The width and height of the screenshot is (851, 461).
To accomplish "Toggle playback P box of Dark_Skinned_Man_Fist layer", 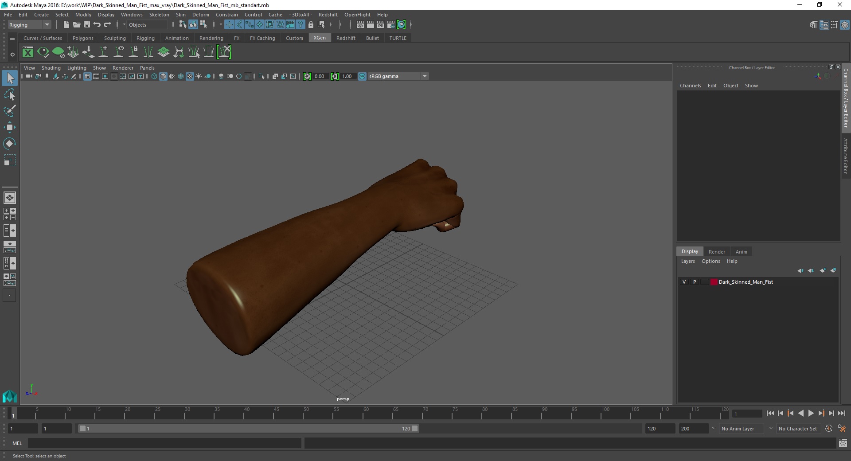I will click(695, 282).
